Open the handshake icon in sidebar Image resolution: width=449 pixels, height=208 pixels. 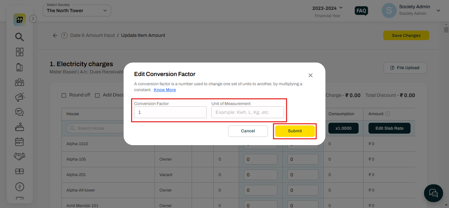pos(19,156)
